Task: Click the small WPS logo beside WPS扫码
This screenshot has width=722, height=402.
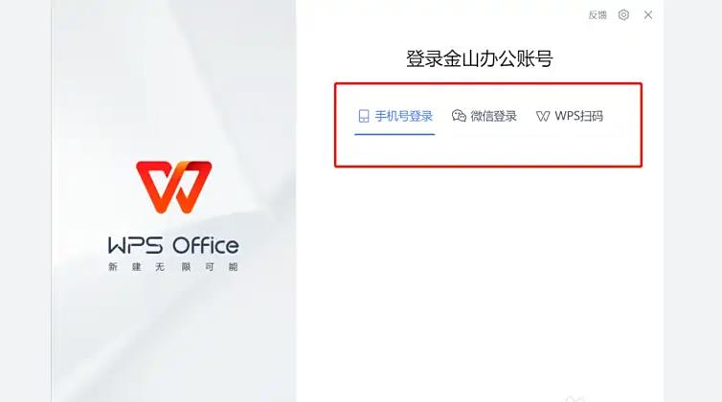Action: (x=543, y=117)
